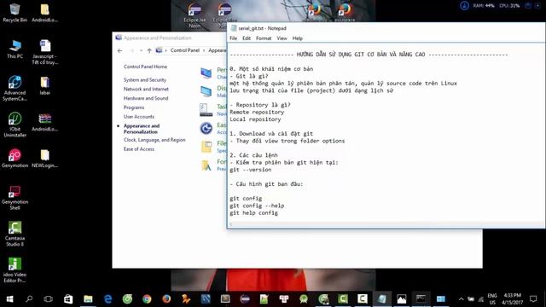Click the 'git help config' line

pos(254,213)
